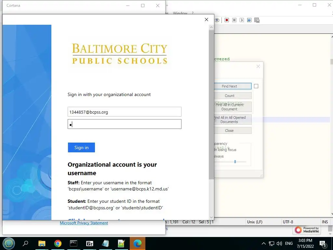This screenshot has width=333, height=250.
Task: Click Find All in All Opened Documents
Action: click(233, 119)
